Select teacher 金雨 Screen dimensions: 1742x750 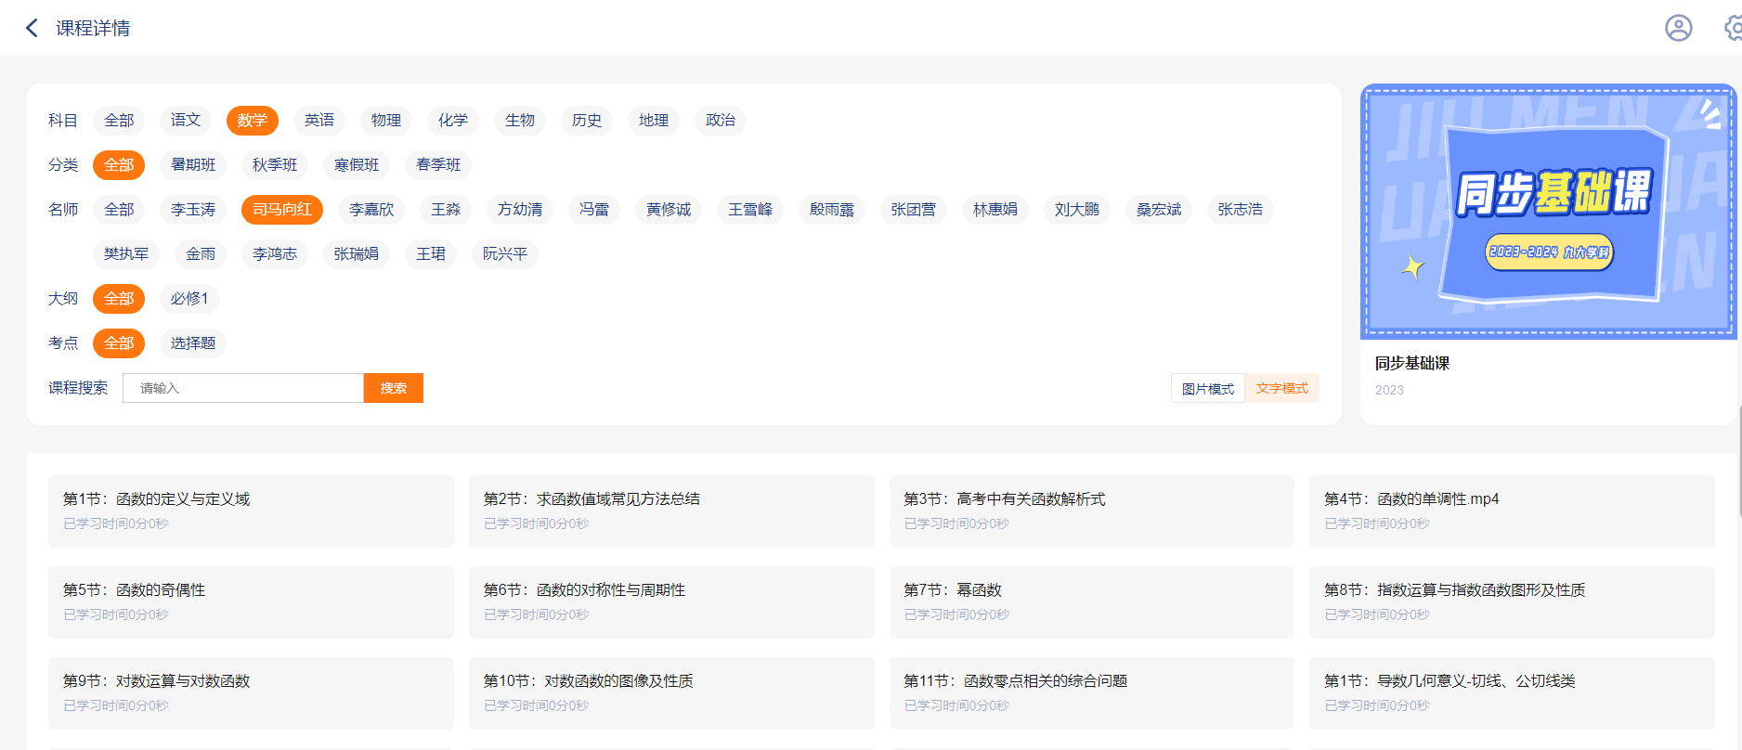pyautogui.click(x=201, y=253)
